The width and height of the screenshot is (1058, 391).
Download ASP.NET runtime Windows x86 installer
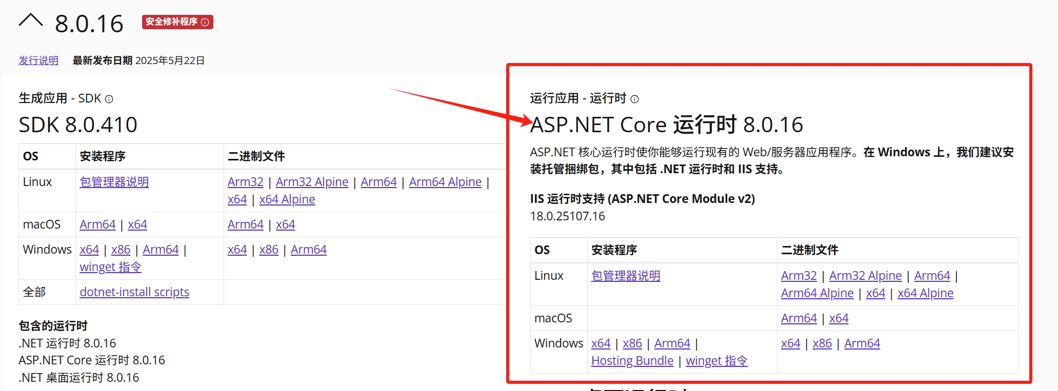pos(632,343)
